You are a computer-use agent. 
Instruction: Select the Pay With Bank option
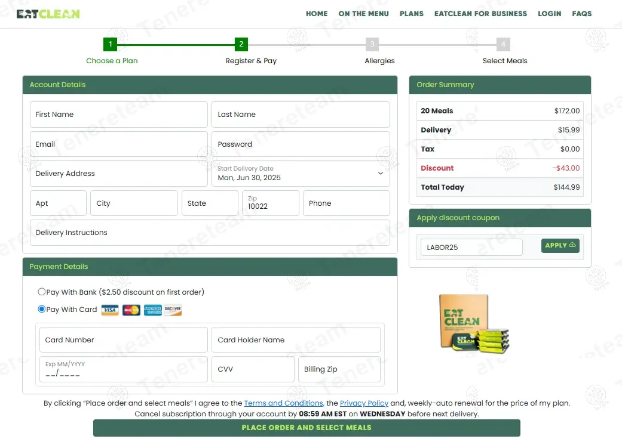point(42,292)
